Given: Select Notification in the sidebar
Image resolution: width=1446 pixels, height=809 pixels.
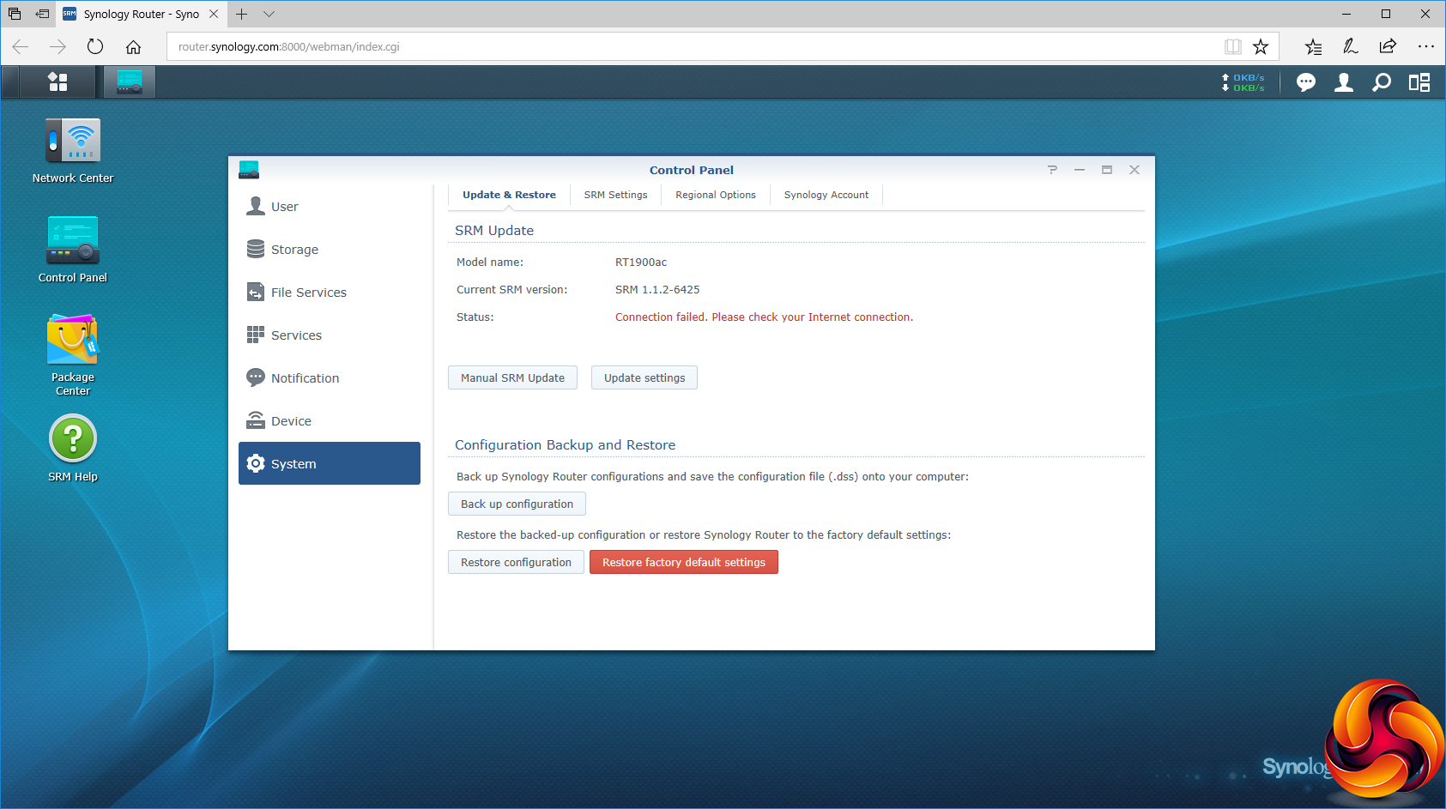Looking at the screenshot, I should click(330, 378).
